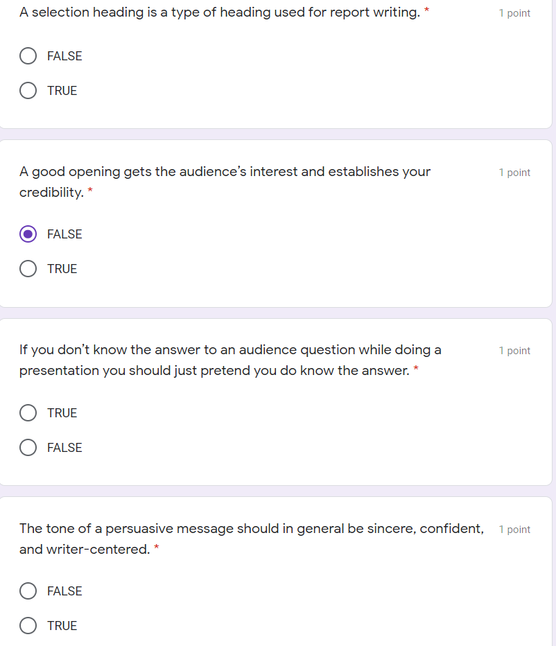Image resolution: width=556 pixels, height=646 pixels.
Task: Select FALSE for the audience question presentation item
Action: tap(28, 447)
